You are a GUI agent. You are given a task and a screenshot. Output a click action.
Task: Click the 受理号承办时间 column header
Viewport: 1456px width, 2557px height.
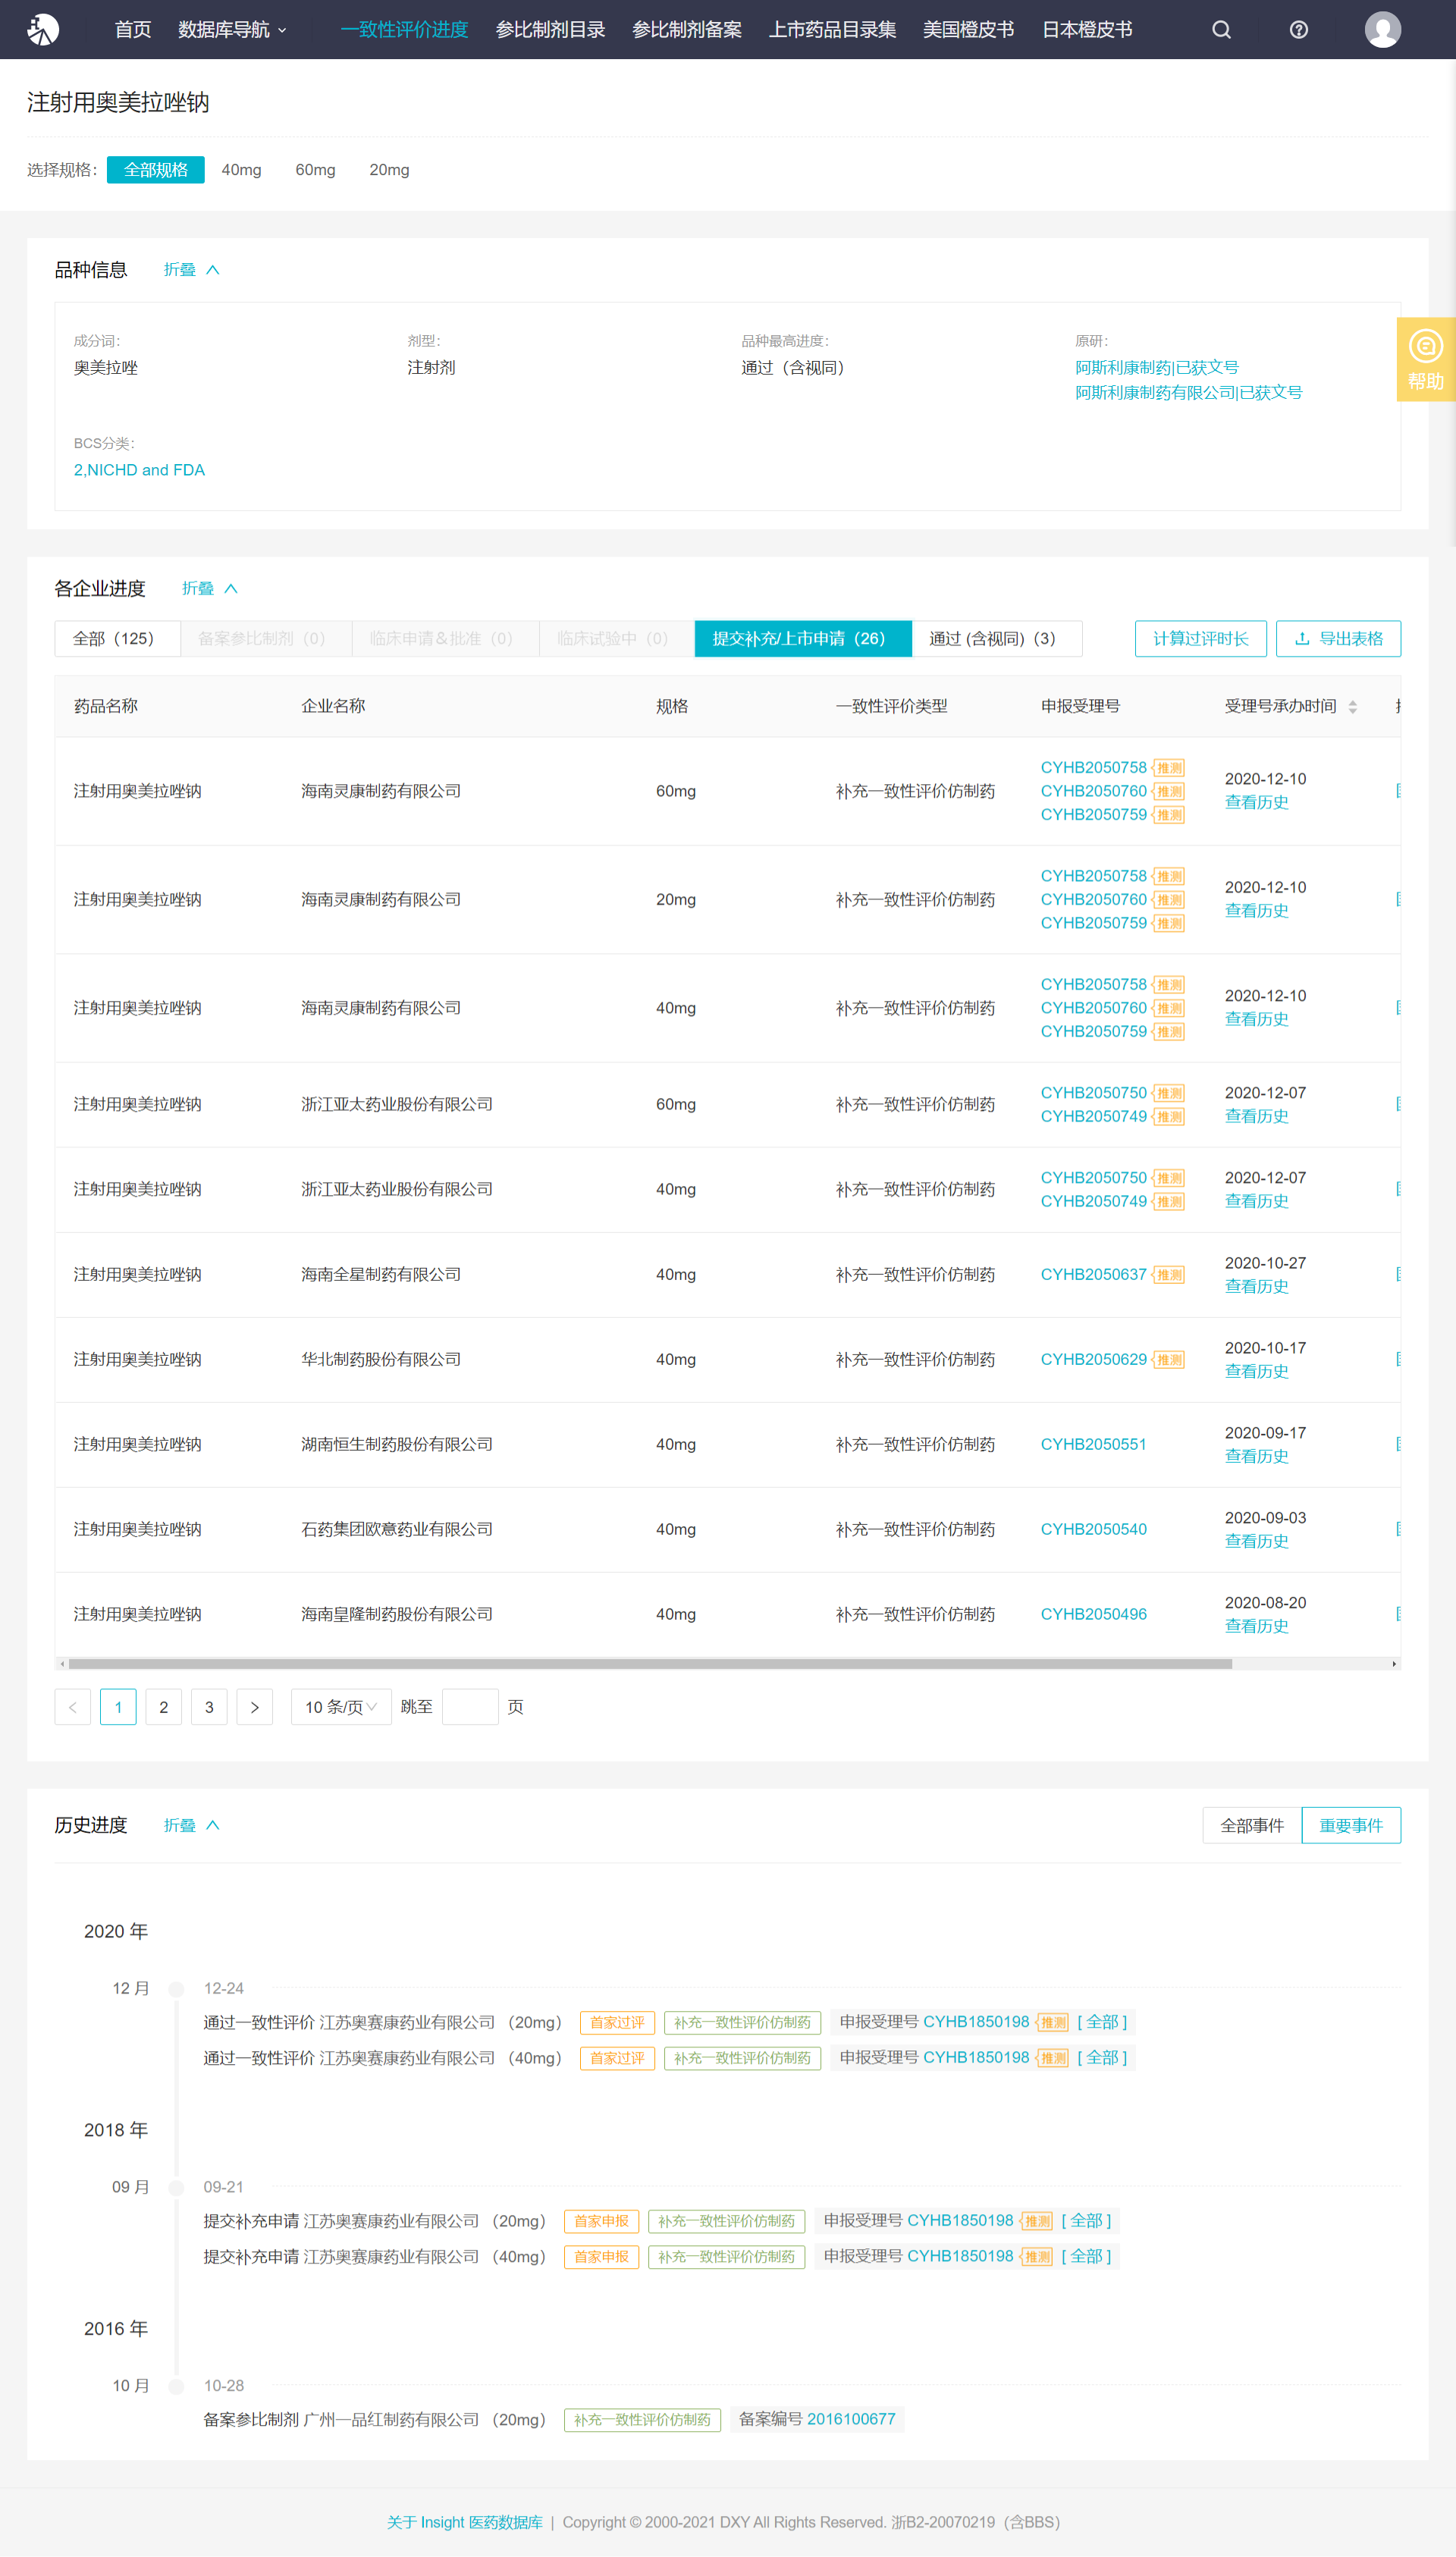click(1280, 706)
